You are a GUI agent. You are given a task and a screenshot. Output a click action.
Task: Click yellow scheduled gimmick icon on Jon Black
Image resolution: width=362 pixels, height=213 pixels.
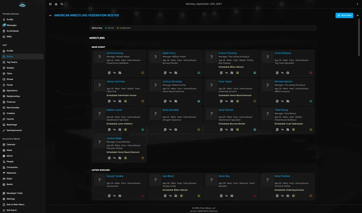coord(181,196)
